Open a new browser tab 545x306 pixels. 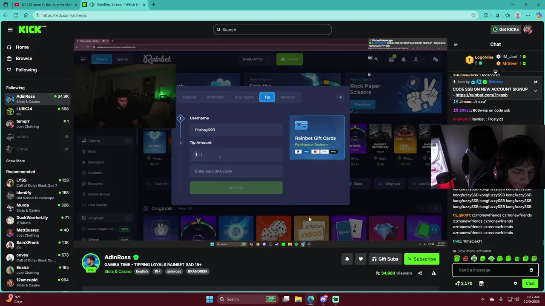[x=153, y=5]
